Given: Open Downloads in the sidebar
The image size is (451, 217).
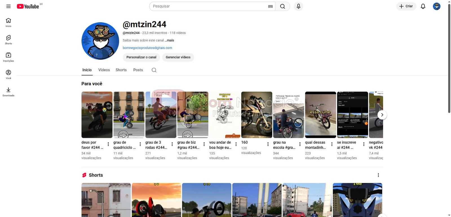Looking at the screenshot, I should (x=8, y=92).
